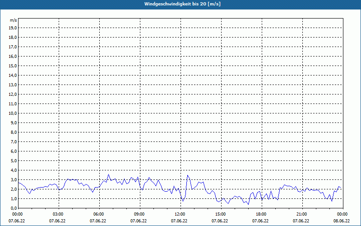
Task: Select the '11,0' y-axis label
Action: tap(13, 104)
